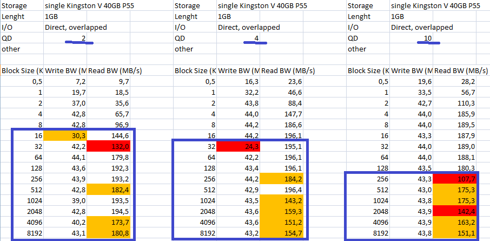Select the read value 88,4
Image resolution: width=490 pixels, height=241 pixels.
coord(282,103)
